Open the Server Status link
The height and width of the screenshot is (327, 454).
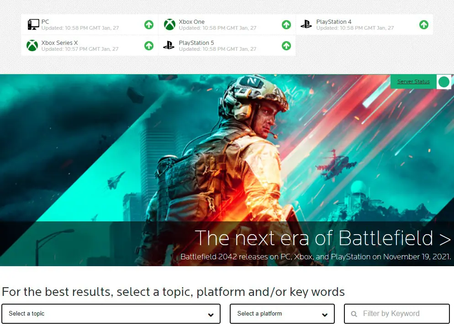click(x=413, y=81)
